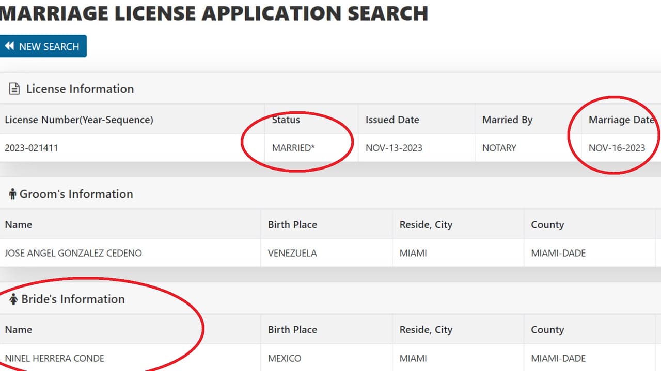
Task: Select the NOV-13-2023 issued date cell
Action: click(x=394, y=148)
